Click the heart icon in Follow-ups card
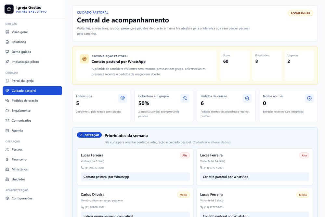 point(123,98)
